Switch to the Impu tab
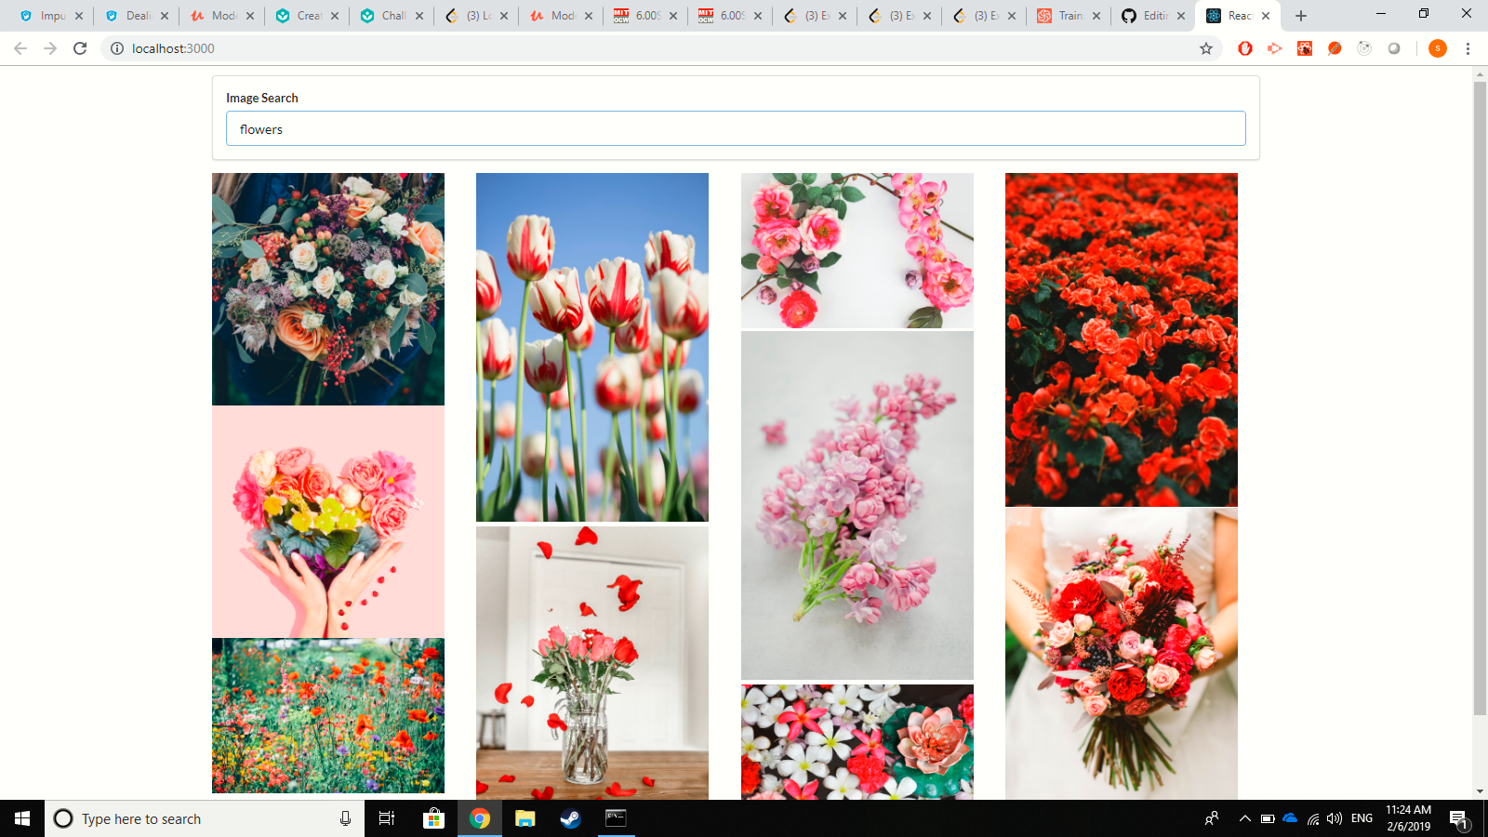This screenshot has height=837, width=1488. (50, 16)
